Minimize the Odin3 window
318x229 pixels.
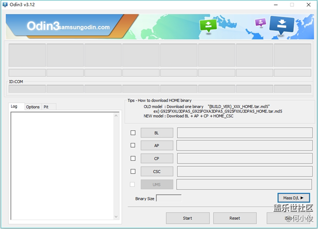(x=274, y=4)
